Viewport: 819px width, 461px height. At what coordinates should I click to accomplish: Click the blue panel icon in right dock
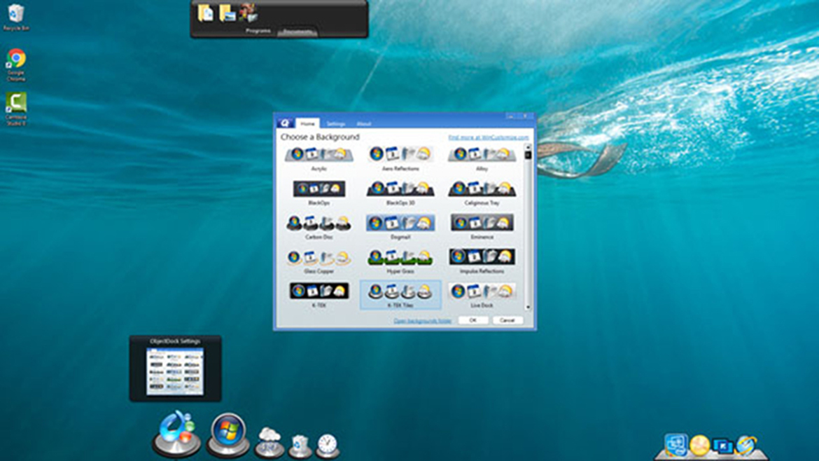pyautogui.click(x=676, y=445)
